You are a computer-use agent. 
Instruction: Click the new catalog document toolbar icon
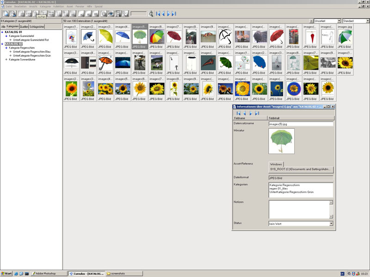point(6,14)
